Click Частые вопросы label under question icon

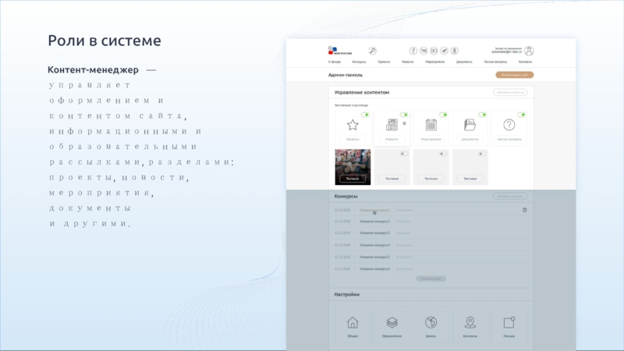point(509,140)
